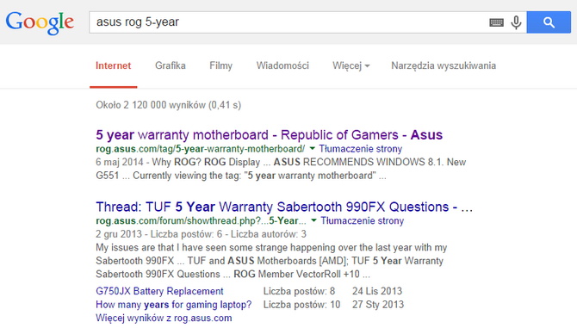Click Więcej wyników z rog.asus.com
The height and width of the screenshot is (328, 577).
[x=164, y=318]
